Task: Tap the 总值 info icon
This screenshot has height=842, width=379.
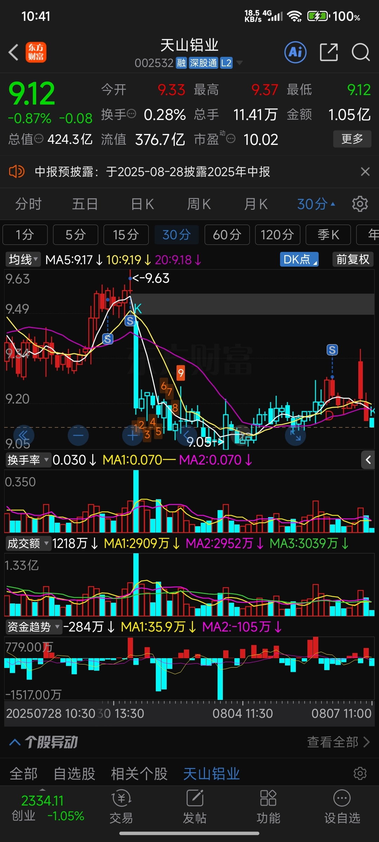Action: click(39, 139)
